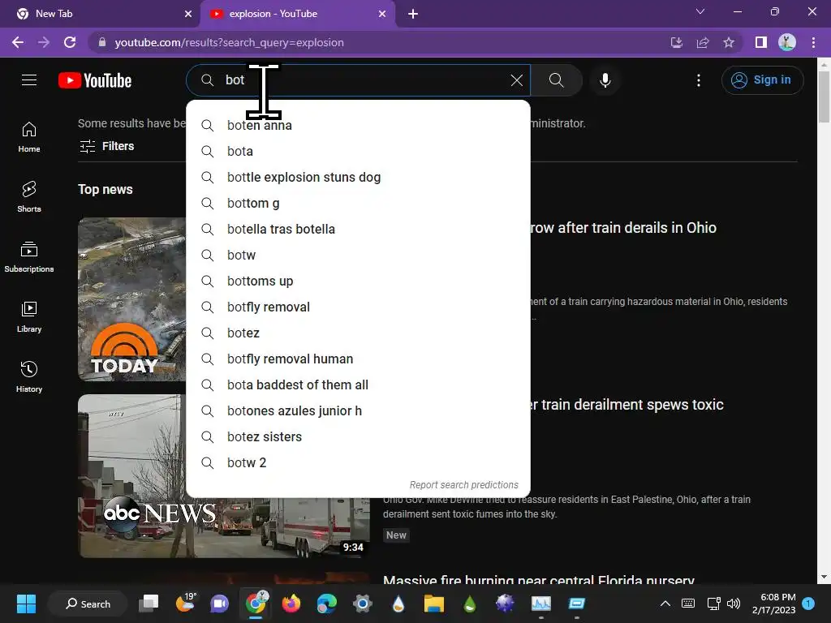Click Report search predictions link
The height and width of the screenshot is (623, 831).
(463, 485)
